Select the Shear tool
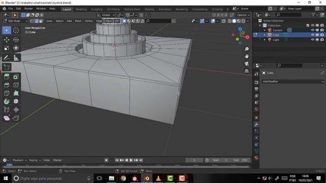The width and height of the screenshot is (326, 183). pyautogui.click(x=7, y=118)
